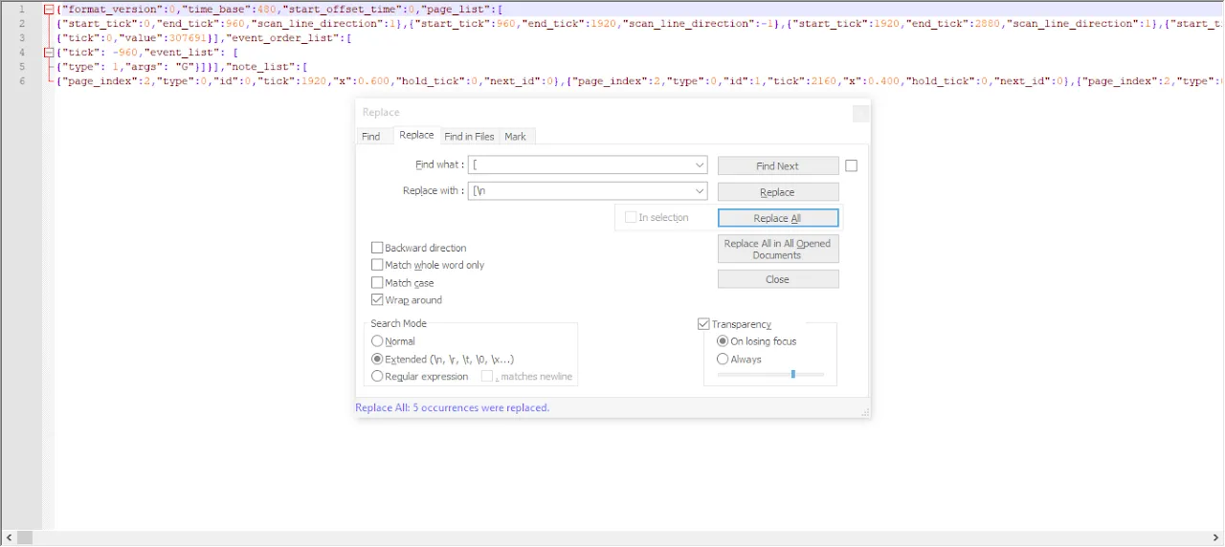Open the Replace with dropdown list
The image size is (1225, 547).
(700, 191)
